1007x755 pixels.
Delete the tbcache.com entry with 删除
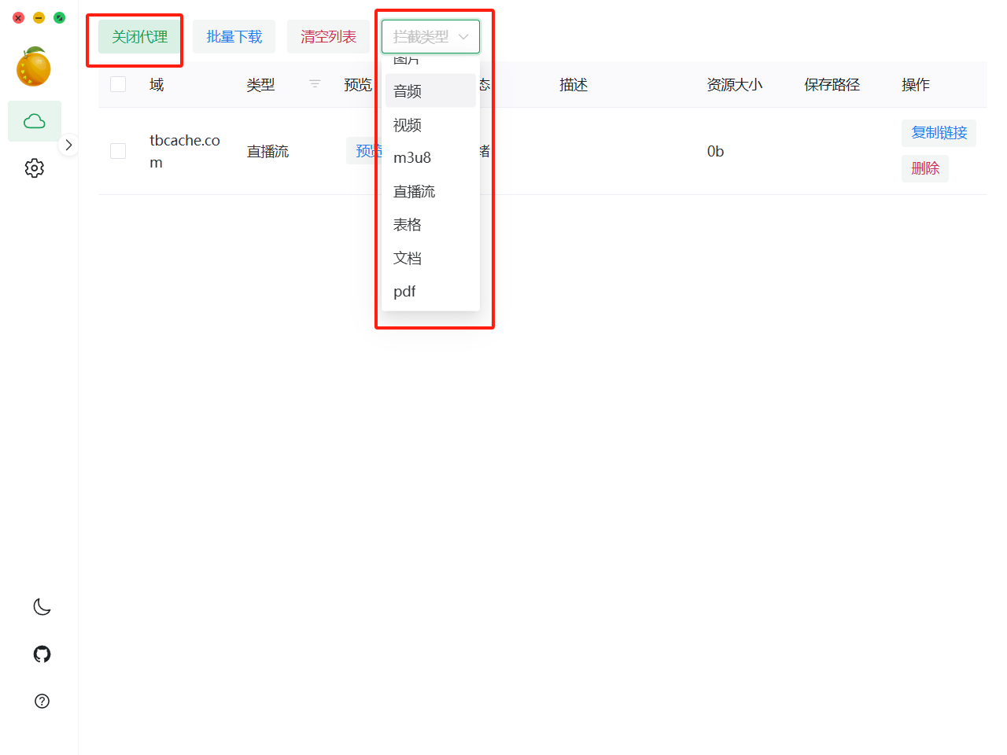pyautogui.click(x=924, y=168)
